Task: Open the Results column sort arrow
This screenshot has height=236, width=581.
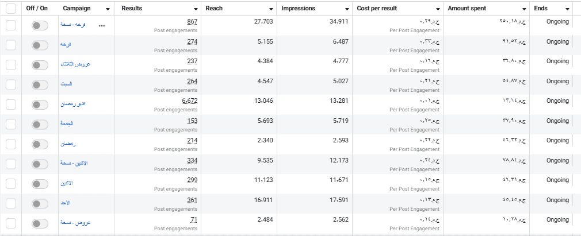Action: [196, 9]
